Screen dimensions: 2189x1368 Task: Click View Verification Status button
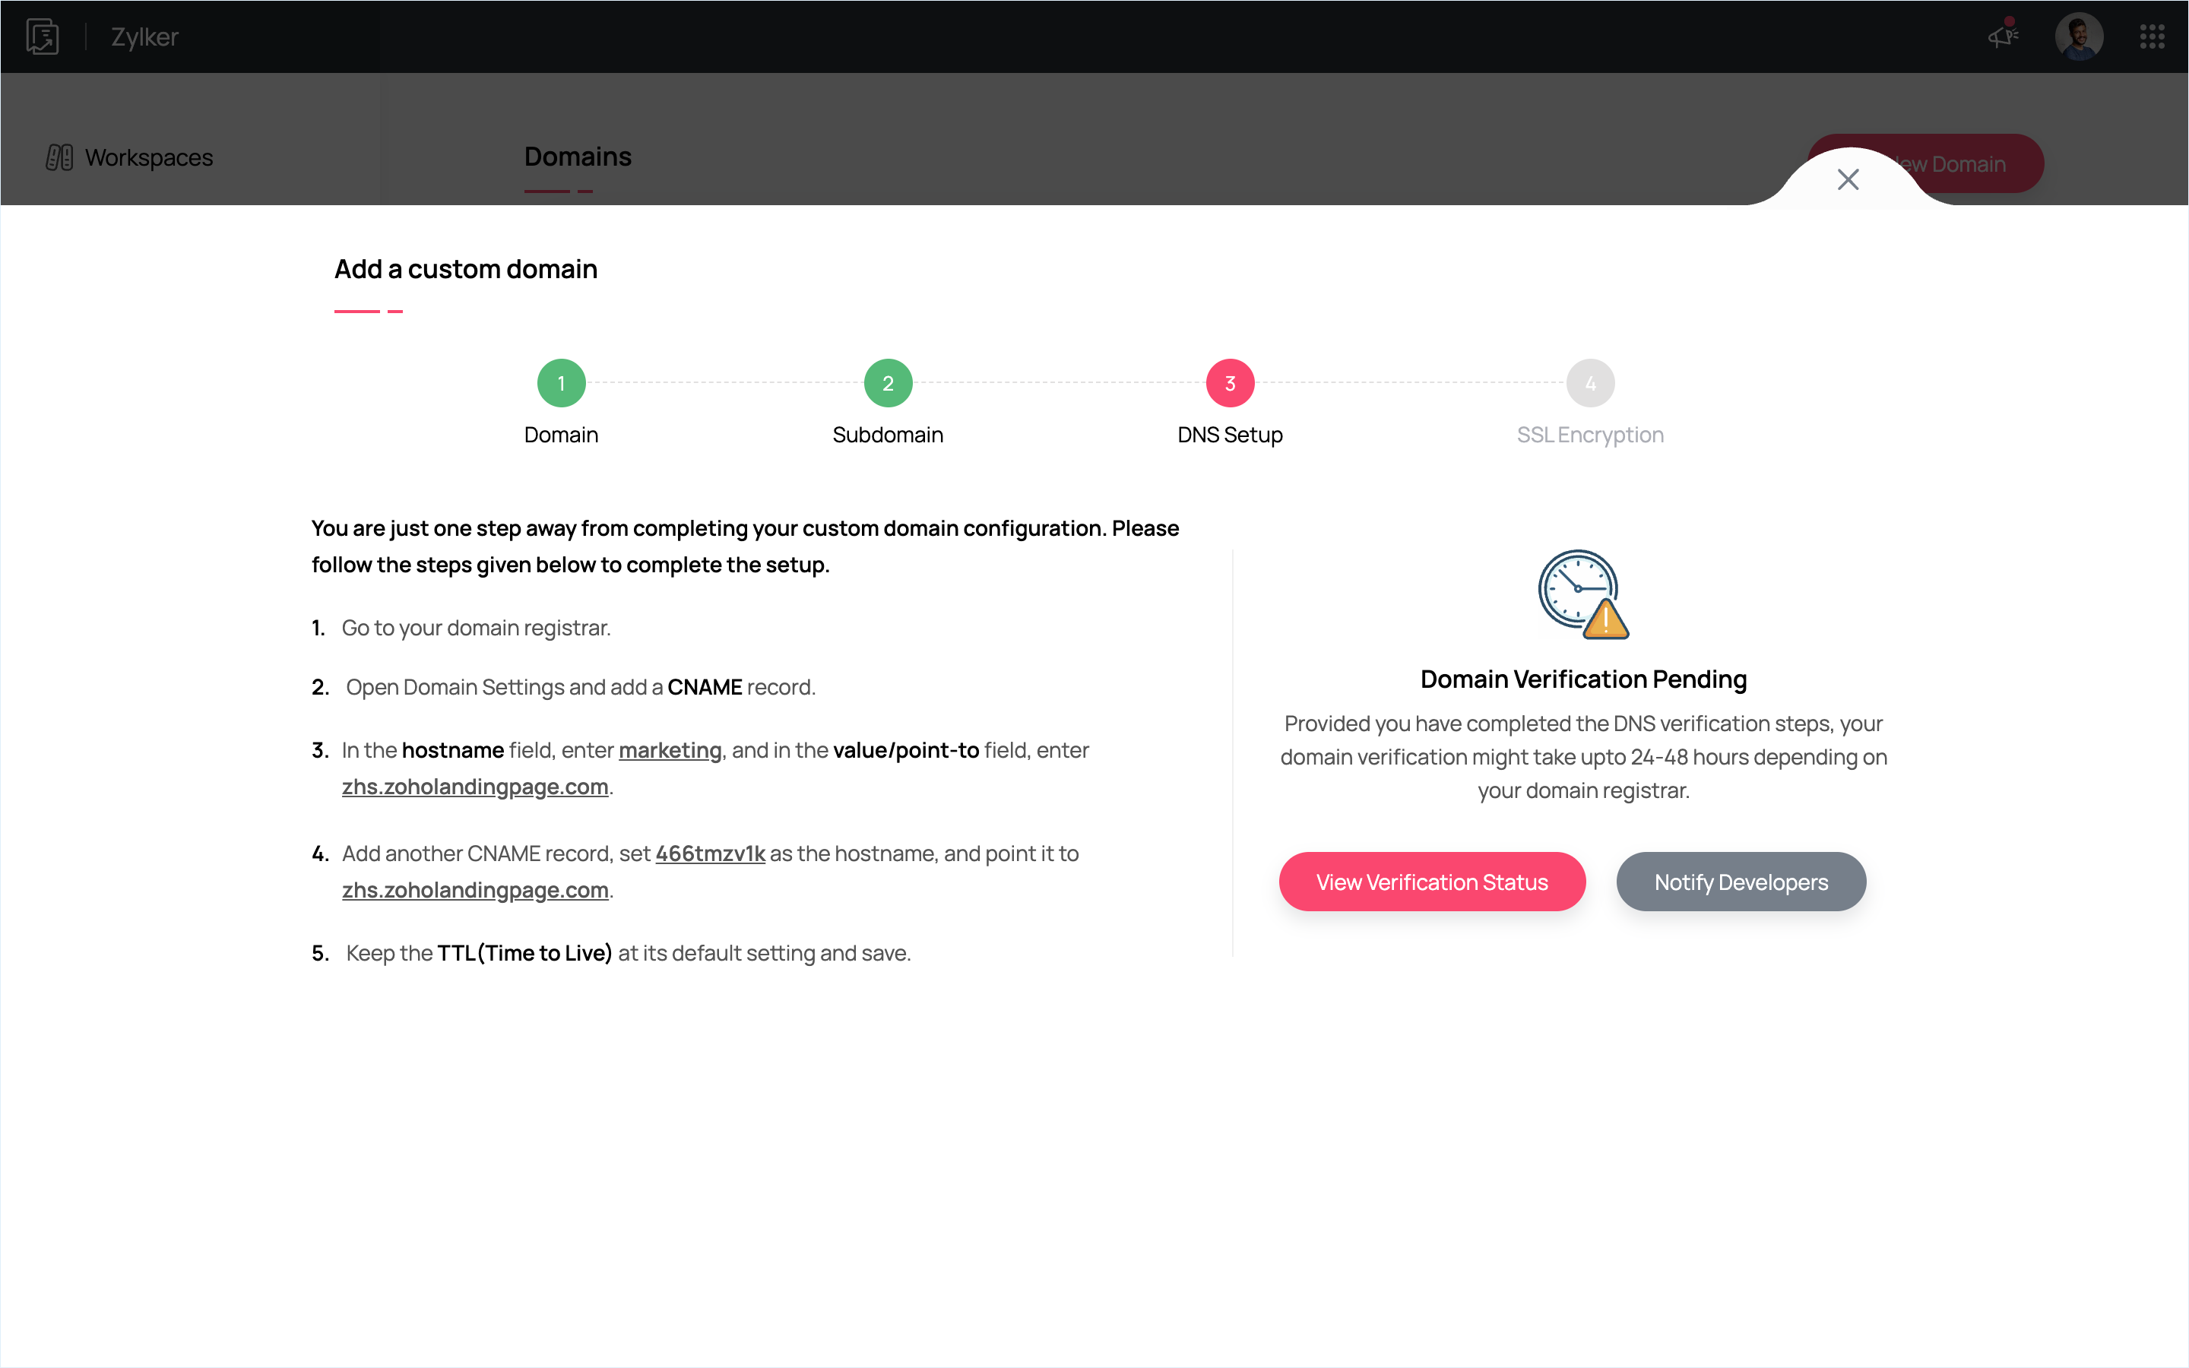click(1431, 882)
